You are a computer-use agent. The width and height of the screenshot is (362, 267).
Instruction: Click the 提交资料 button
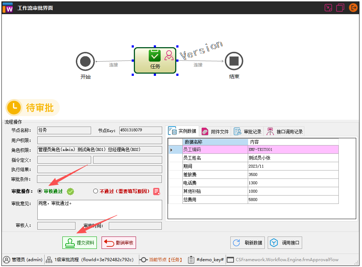click(79, 243)
